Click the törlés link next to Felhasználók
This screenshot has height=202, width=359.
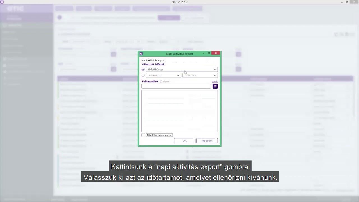click(x=215, y=82)
